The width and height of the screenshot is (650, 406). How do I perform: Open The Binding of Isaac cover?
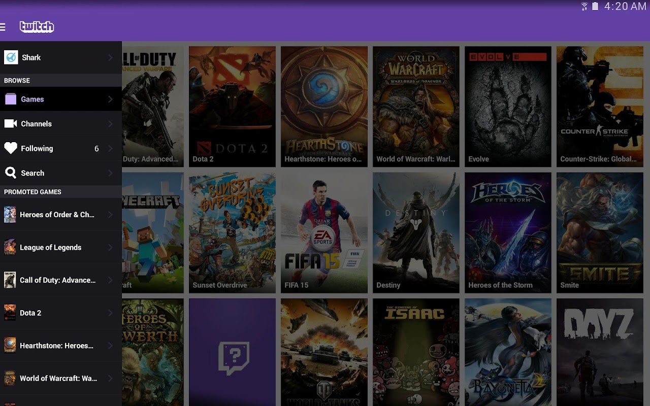(416, 352)
